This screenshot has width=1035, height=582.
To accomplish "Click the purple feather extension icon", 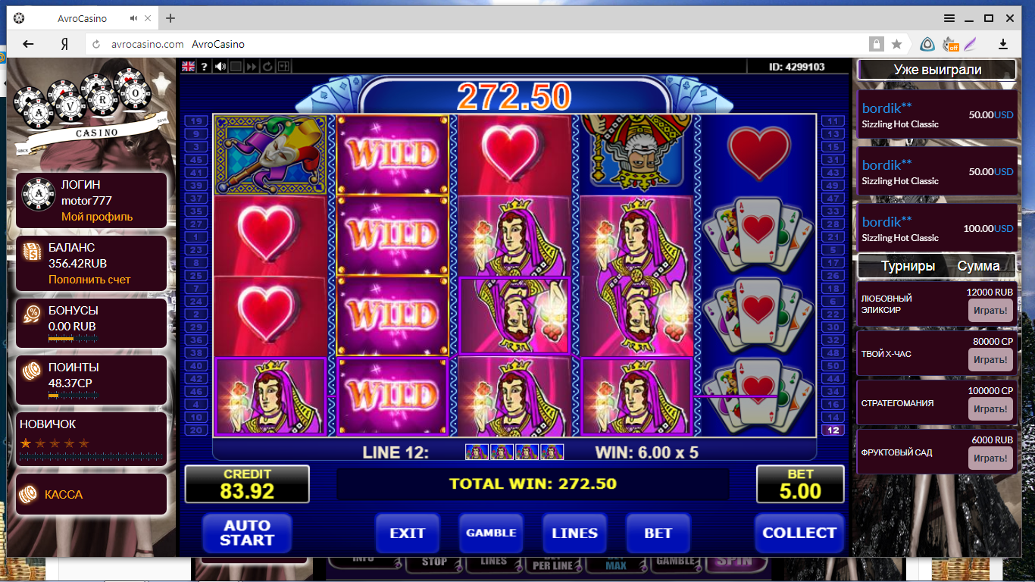I will 970,44.
